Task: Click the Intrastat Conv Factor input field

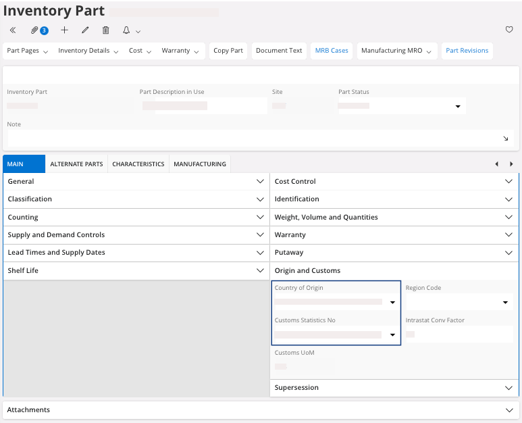Action: click(x=459, y=334)
